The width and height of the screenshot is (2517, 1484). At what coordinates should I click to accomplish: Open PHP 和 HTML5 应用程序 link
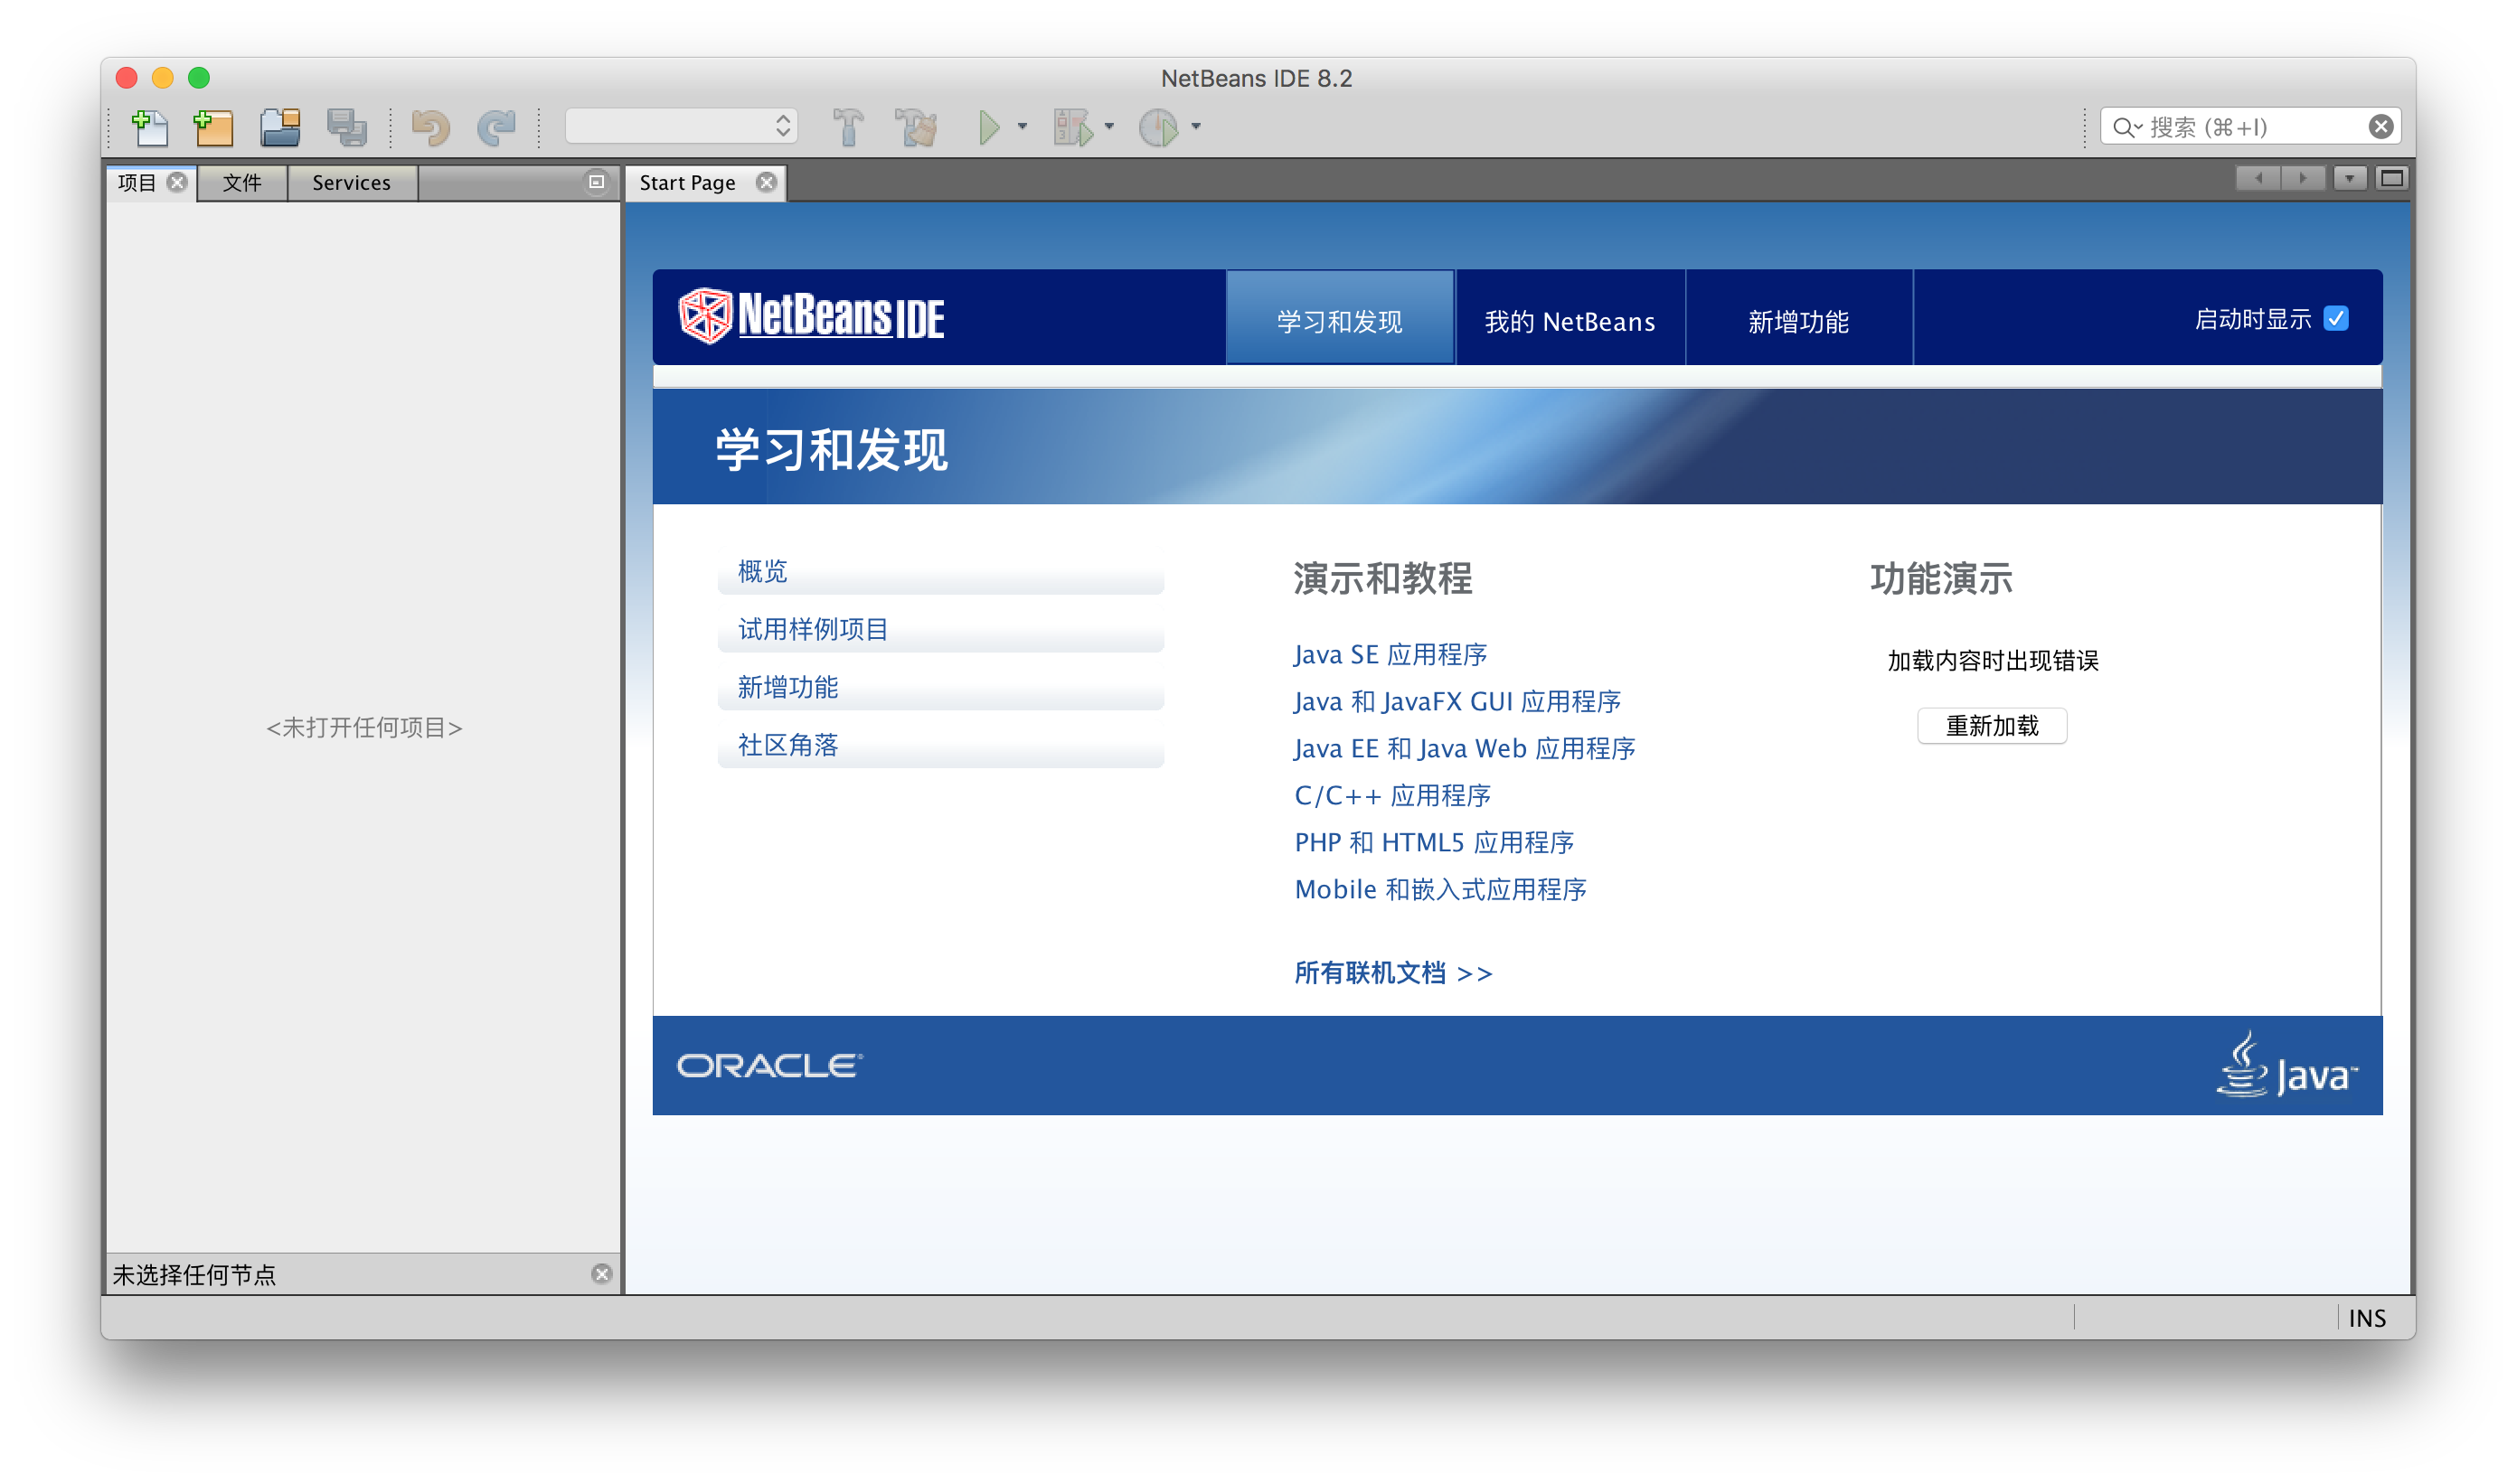pos(1435,843)
